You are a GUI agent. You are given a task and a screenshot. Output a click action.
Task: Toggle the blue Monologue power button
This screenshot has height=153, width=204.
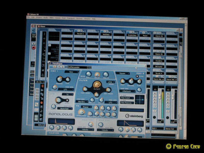pos(51,67)
